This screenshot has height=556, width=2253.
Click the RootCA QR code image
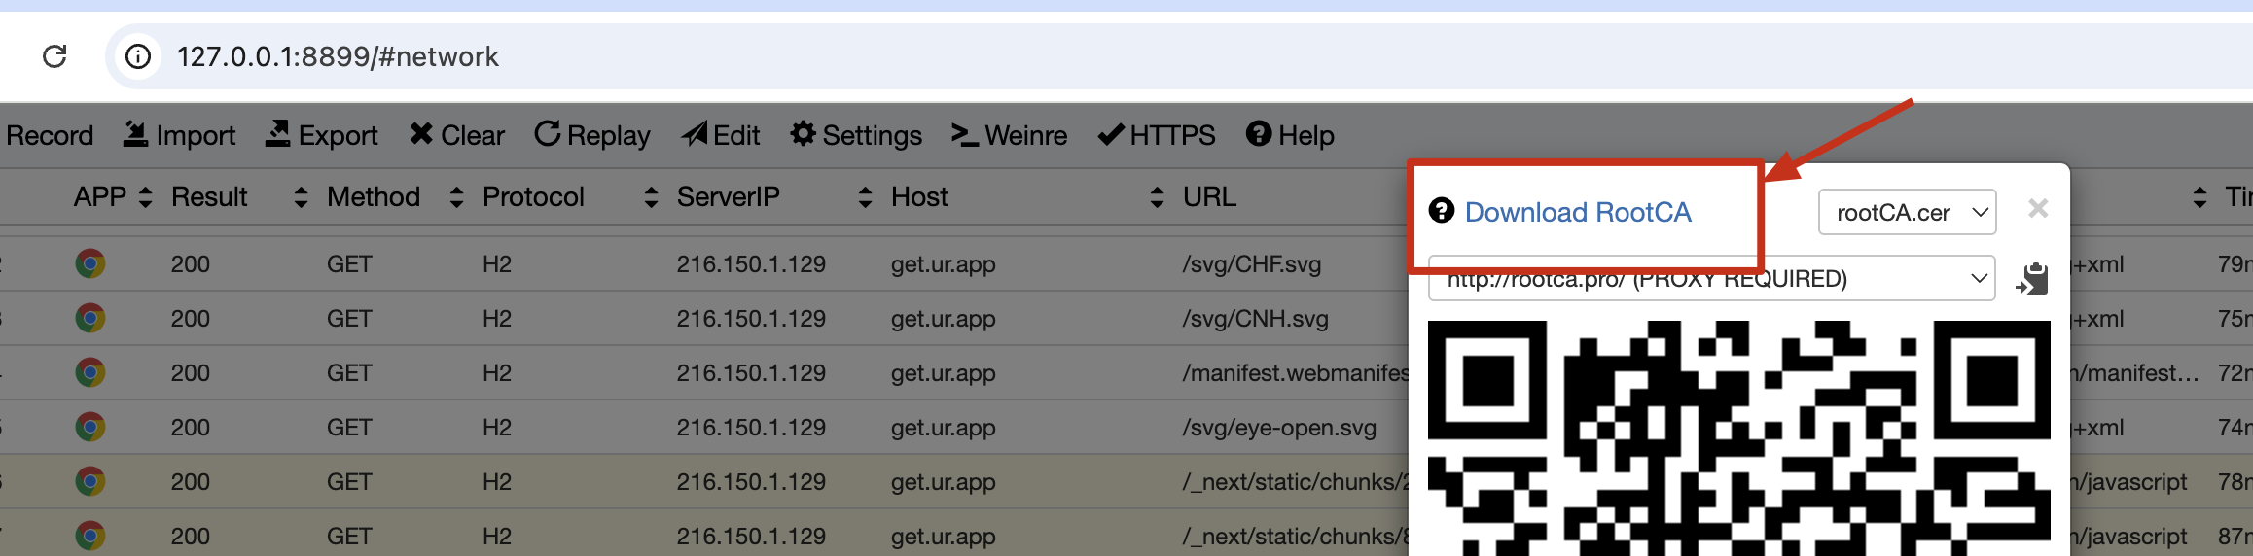(x=1739, y=437)
